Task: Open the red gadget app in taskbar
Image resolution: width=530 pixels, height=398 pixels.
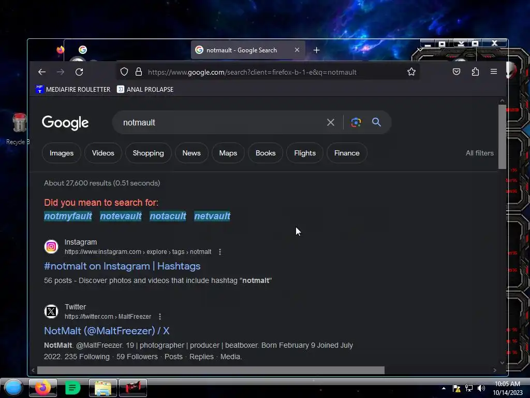Action: 133,388
